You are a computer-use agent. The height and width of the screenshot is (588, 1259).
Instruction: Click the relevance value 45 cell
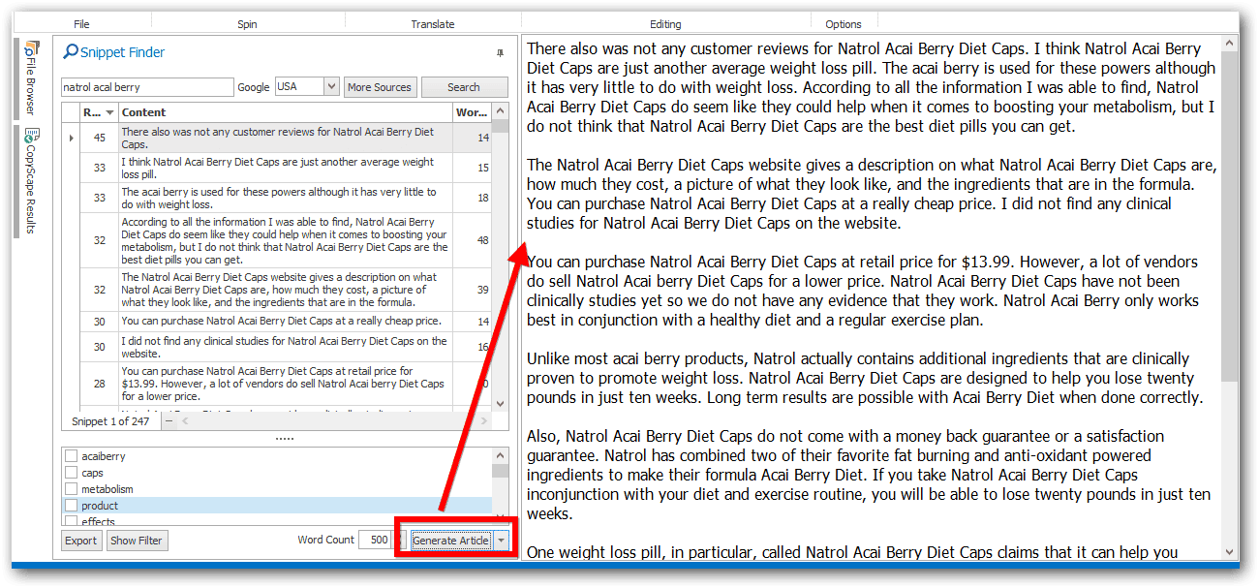[99, 138]
